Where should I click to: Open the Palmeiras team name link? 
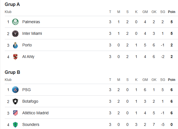(x=31, y=22)
